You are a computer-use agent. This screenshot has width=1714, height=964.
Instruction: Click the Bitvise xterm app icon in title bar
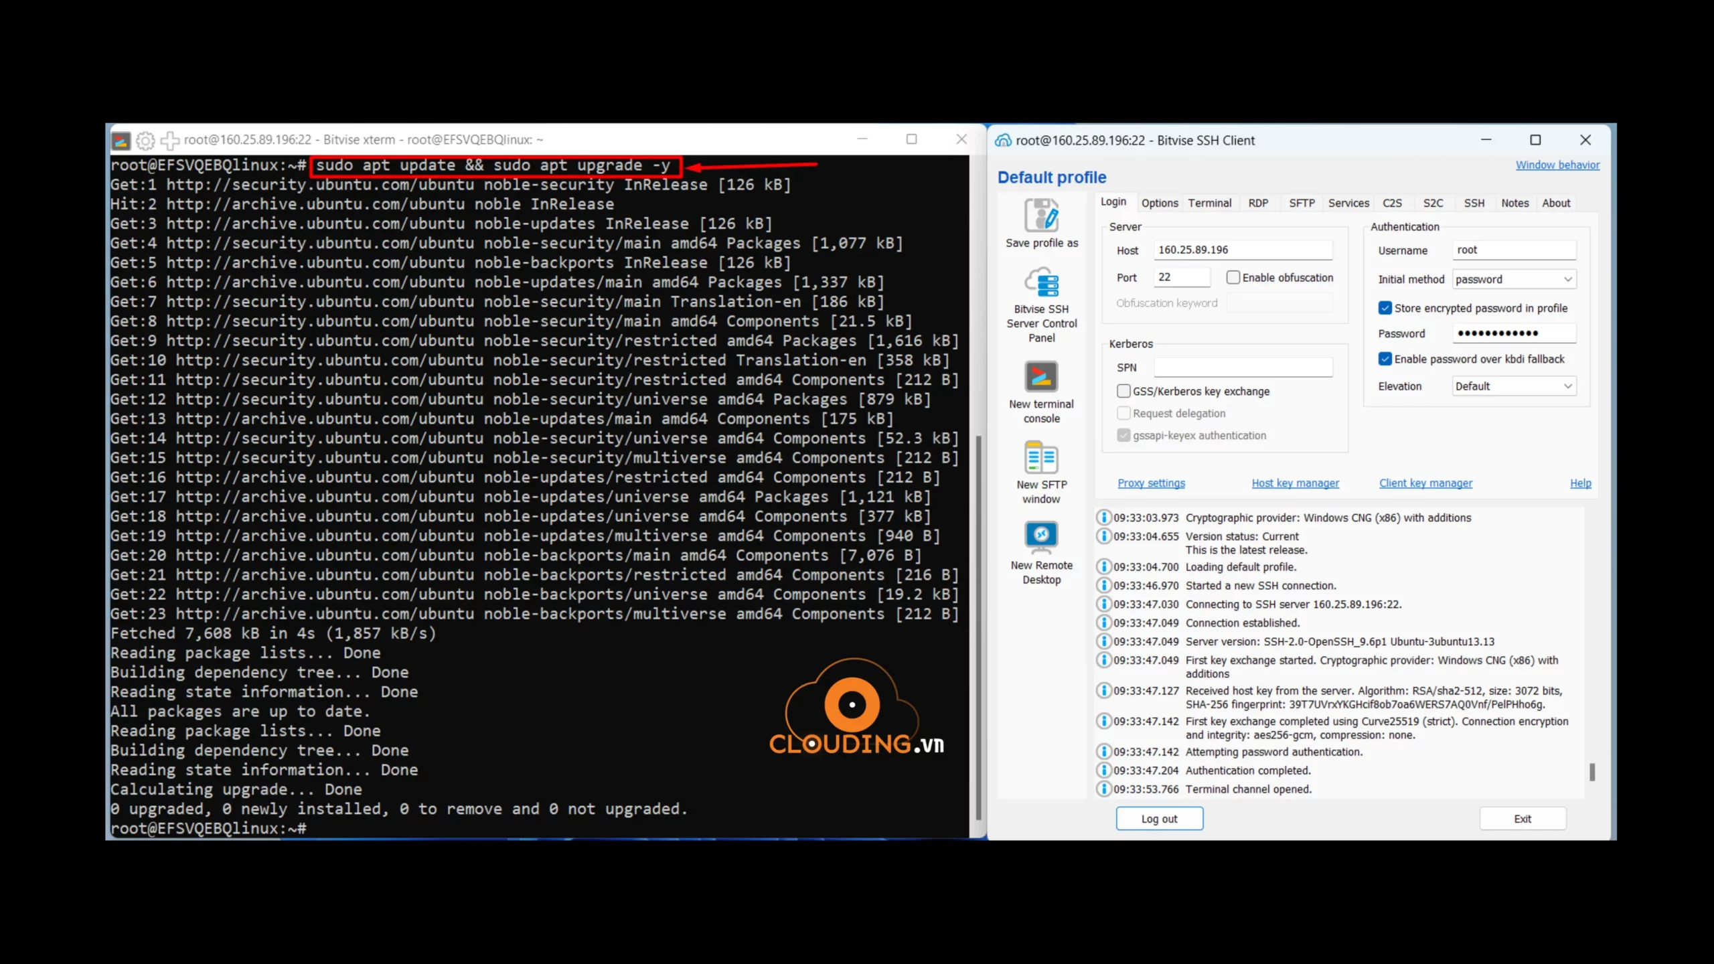point(121,141)
